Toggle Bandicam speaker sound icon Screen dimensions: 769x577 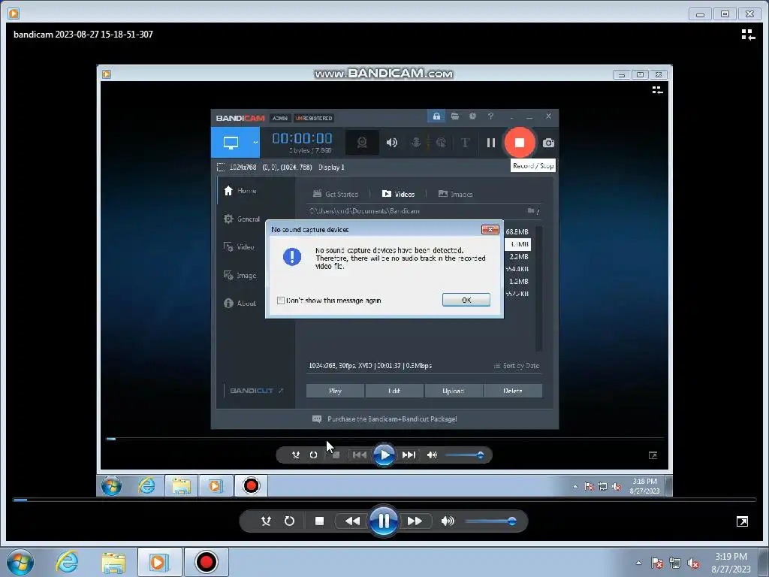pos(391,142)
